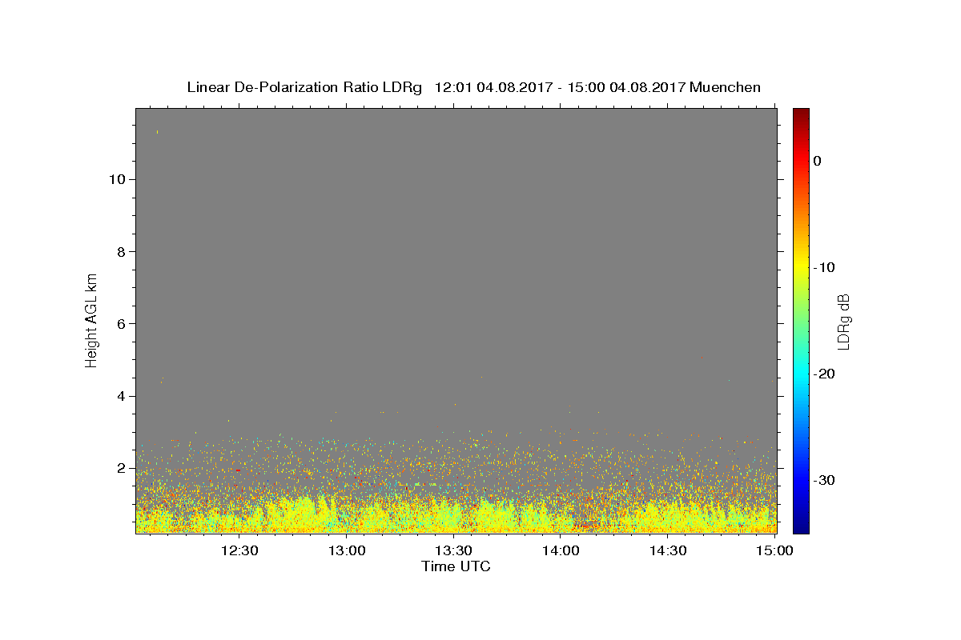Click the 12:30 time axis label
961x640 pixels.
pos(239,550)
